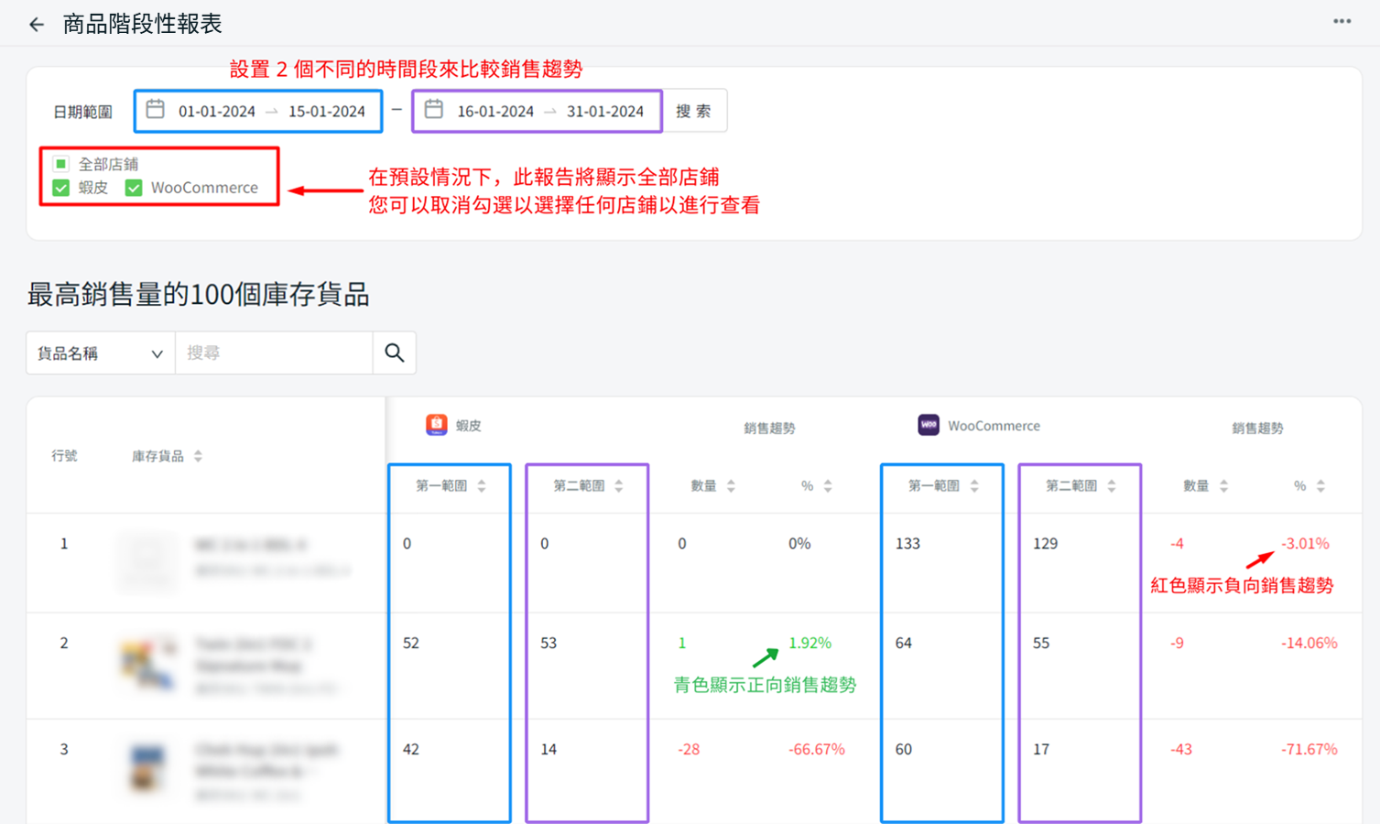This screenshot has width=1380, height=824.
Task: Click the back arrow icon
Action: point(37,25)
